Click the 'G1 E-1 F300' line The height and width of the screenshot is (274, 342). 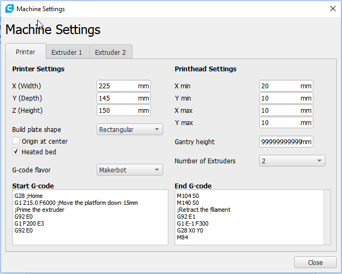193,223
